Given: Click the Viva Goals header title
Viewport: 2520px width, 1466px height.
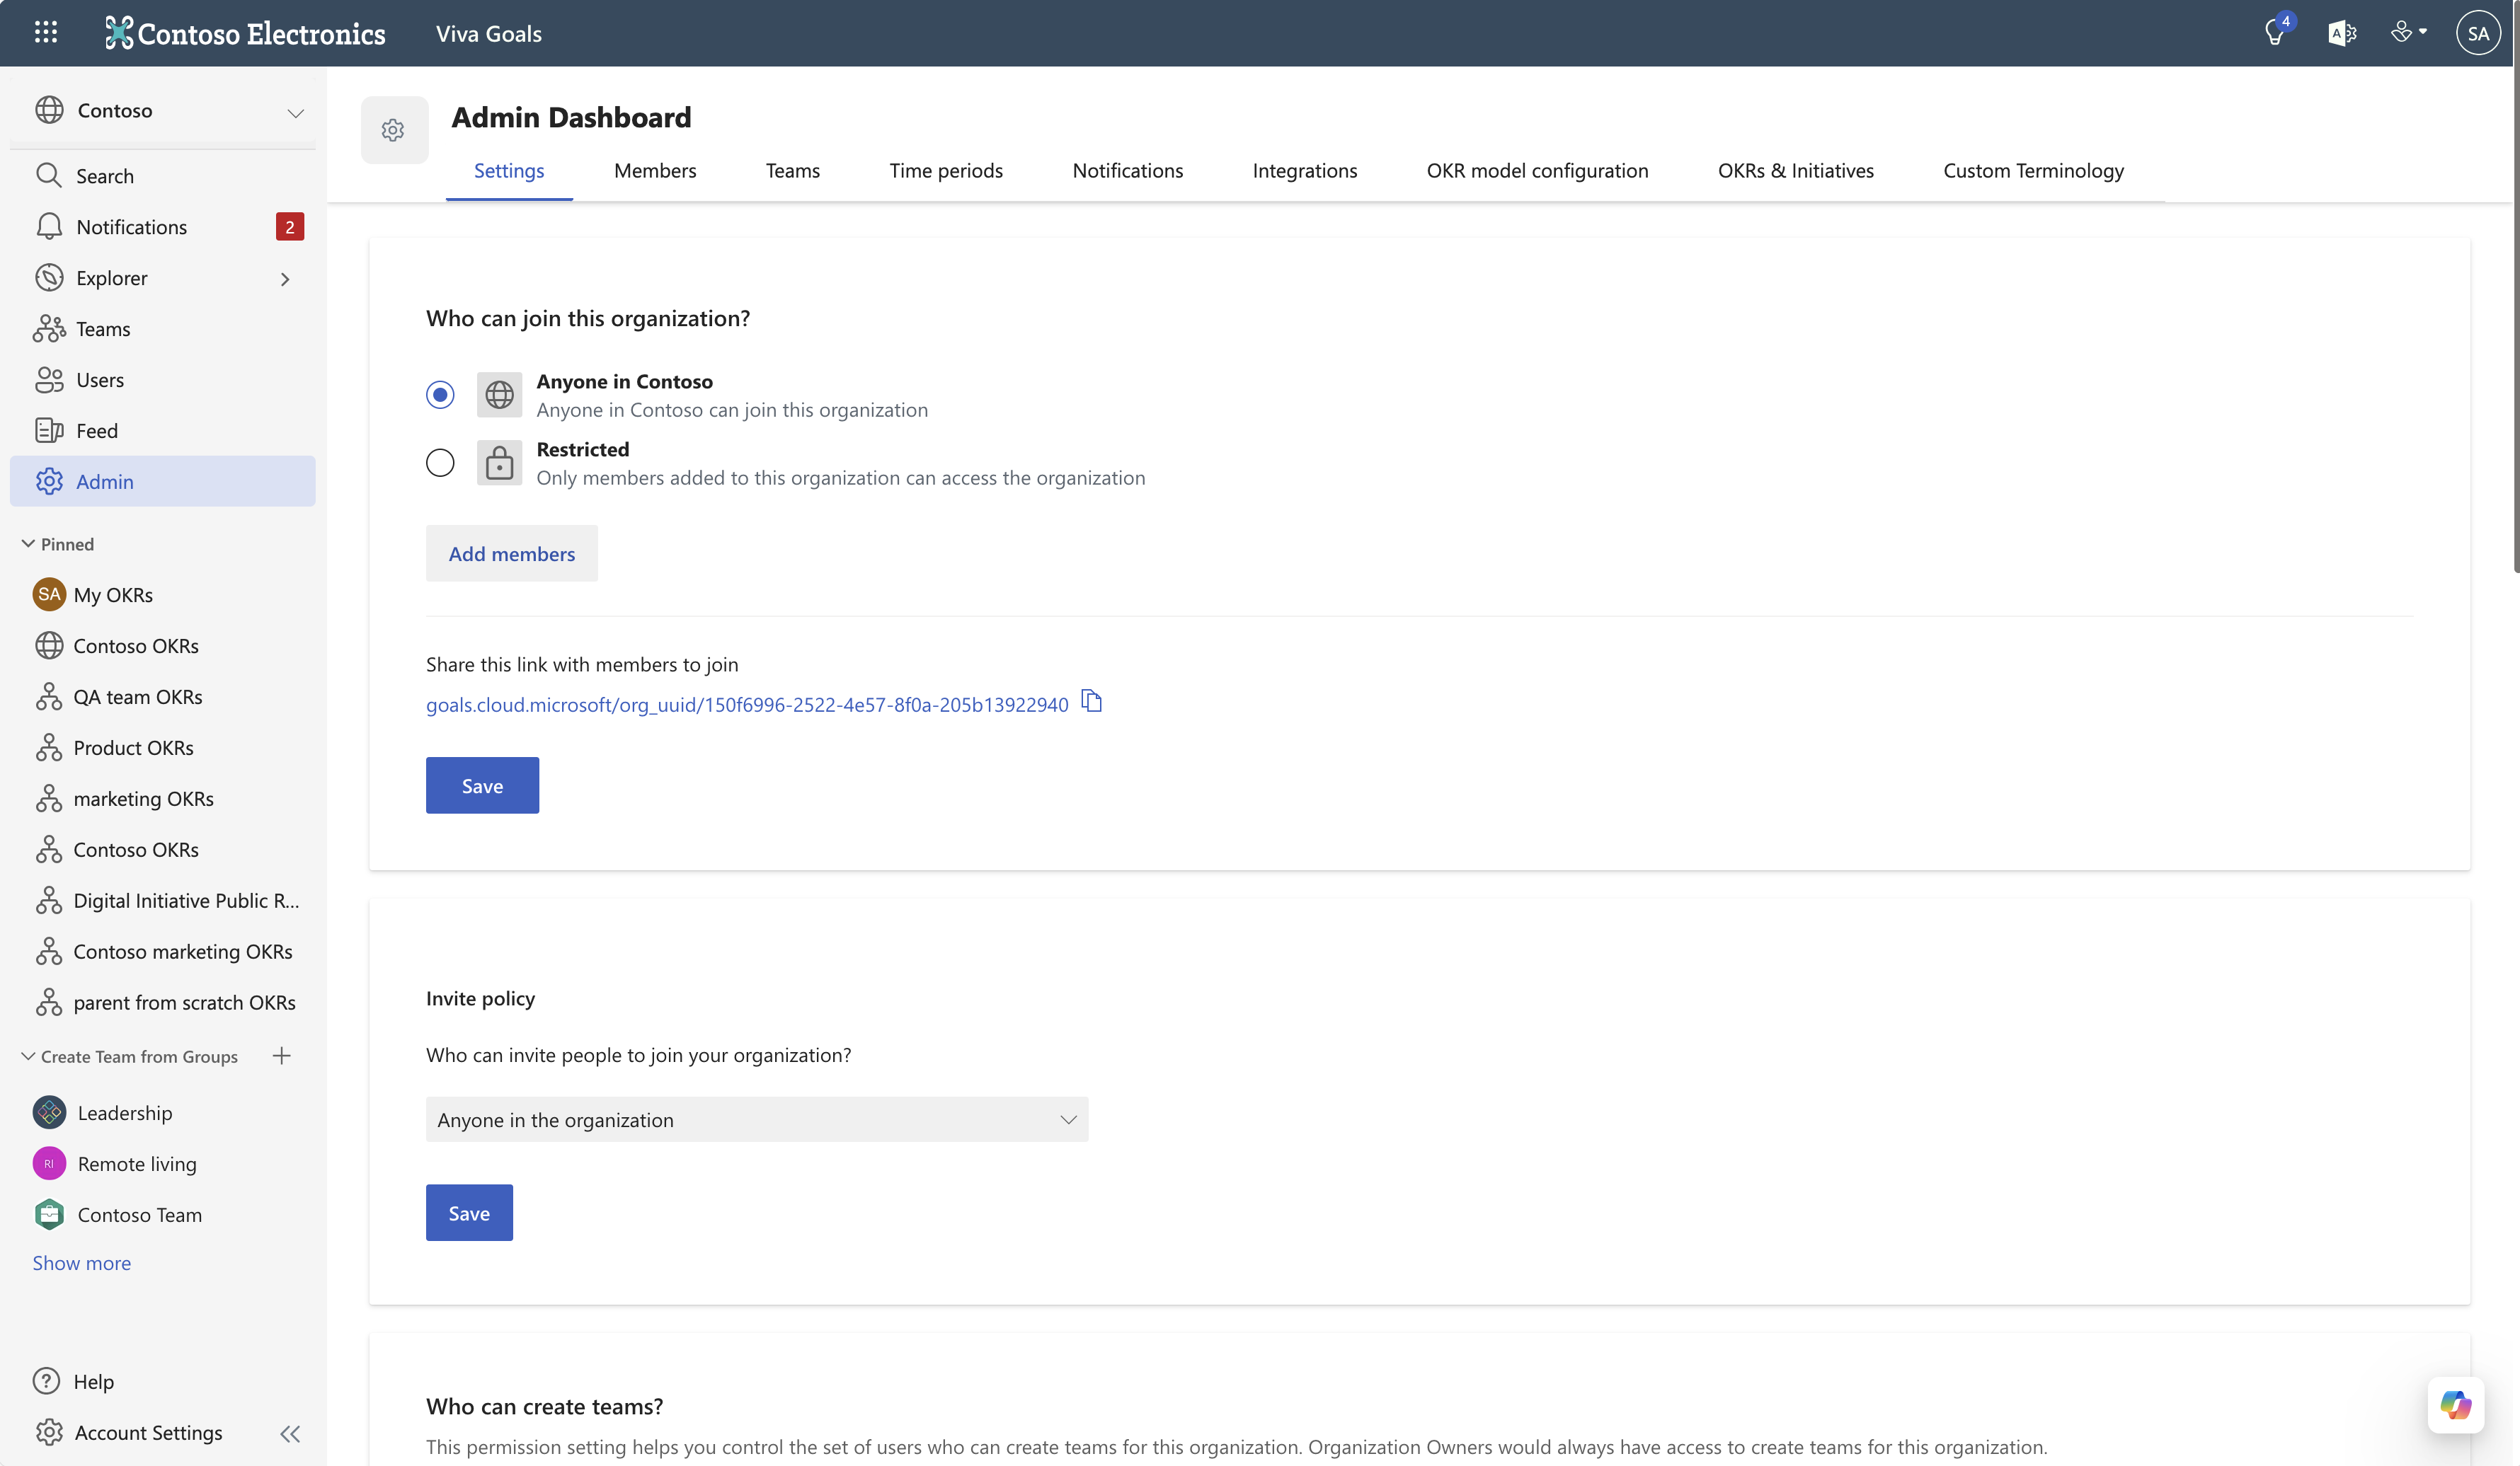Looking at the screenshot, I should 488,33.
